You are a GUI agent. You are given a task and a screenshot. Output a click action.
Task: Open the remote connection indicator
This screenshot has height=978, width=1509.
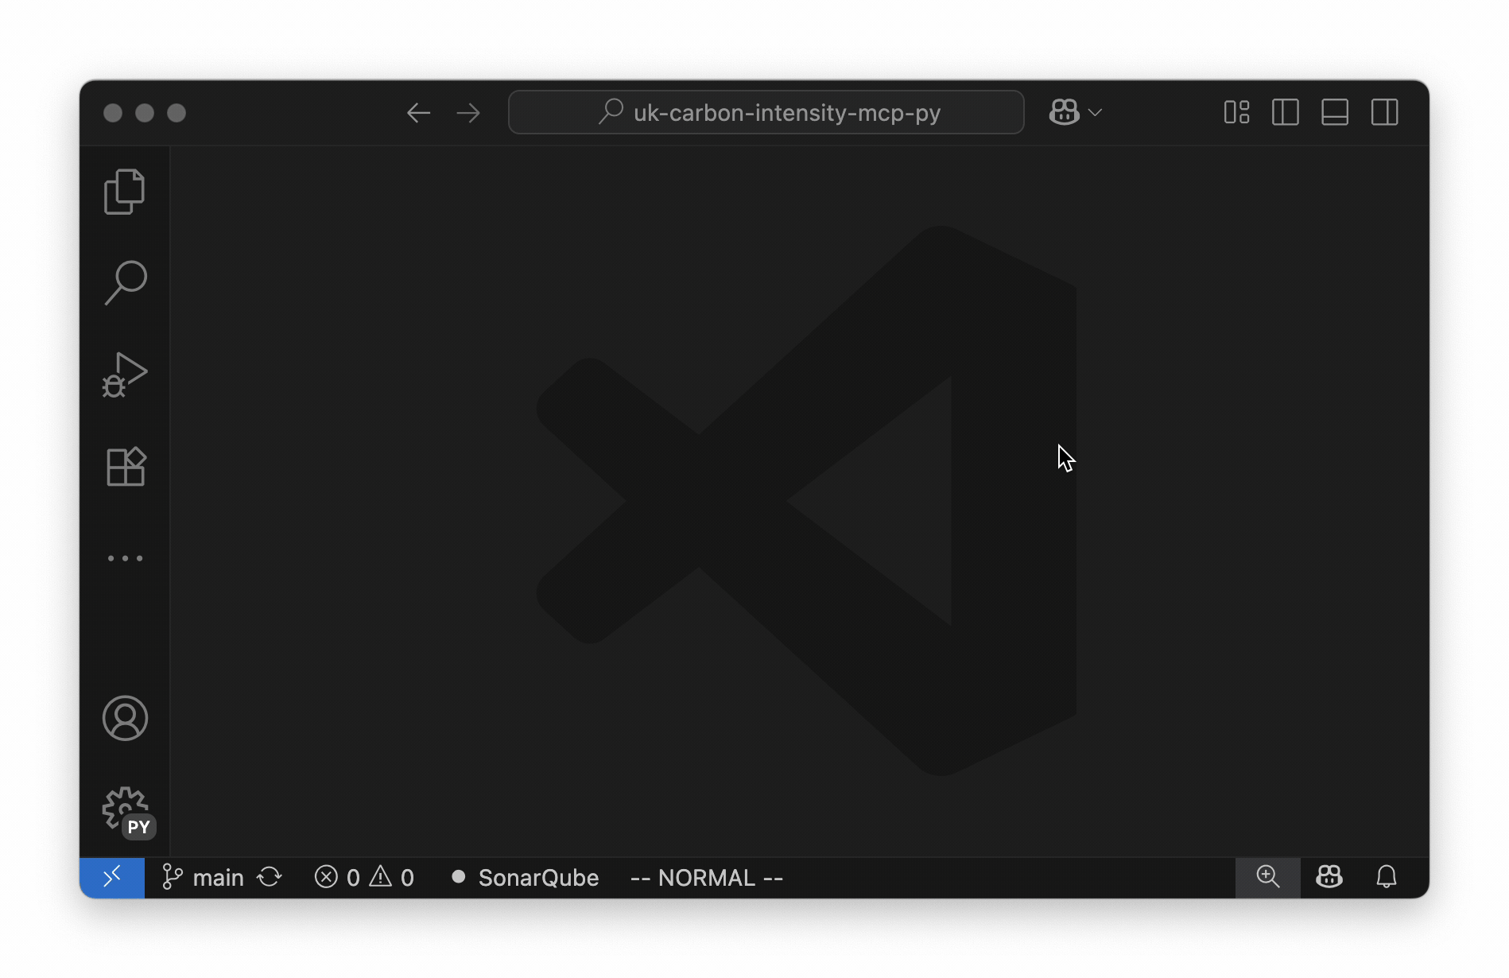pyautogui.click(x=112, y=877)
